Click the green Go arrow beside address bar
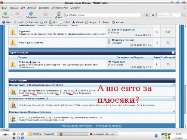The height and width of the screenshot is (140, 187). [x=147, y=15]
